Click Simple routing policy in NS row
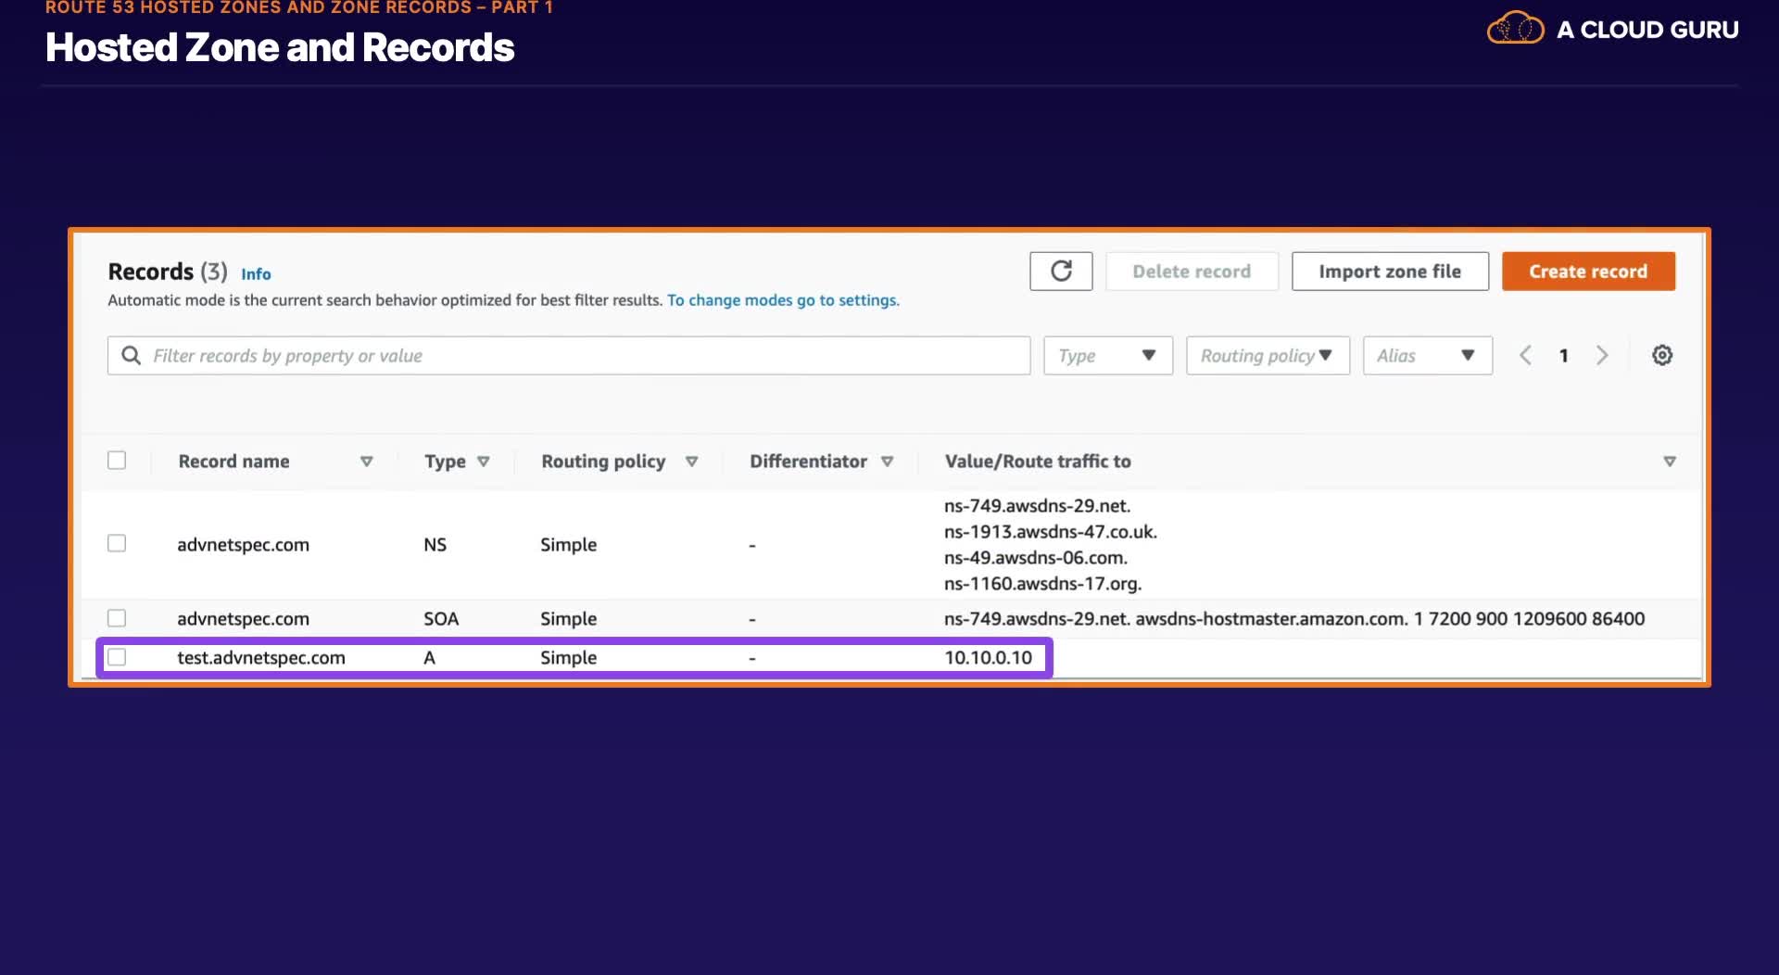The width and height of the screenshot is (1779, 975). pos(568,545)
